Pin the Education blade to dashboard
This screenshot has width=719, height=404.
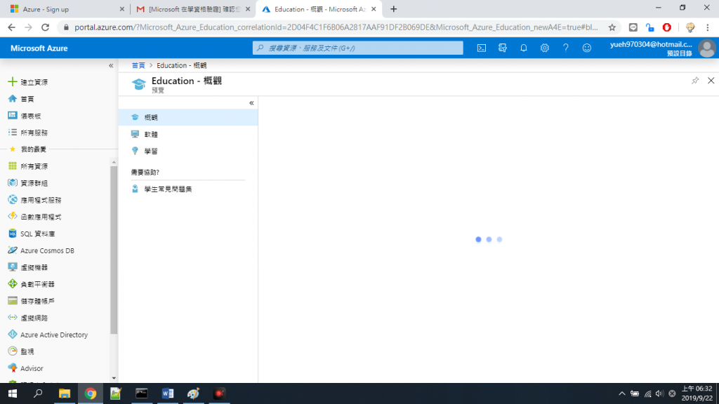click(x=695, y=81)
